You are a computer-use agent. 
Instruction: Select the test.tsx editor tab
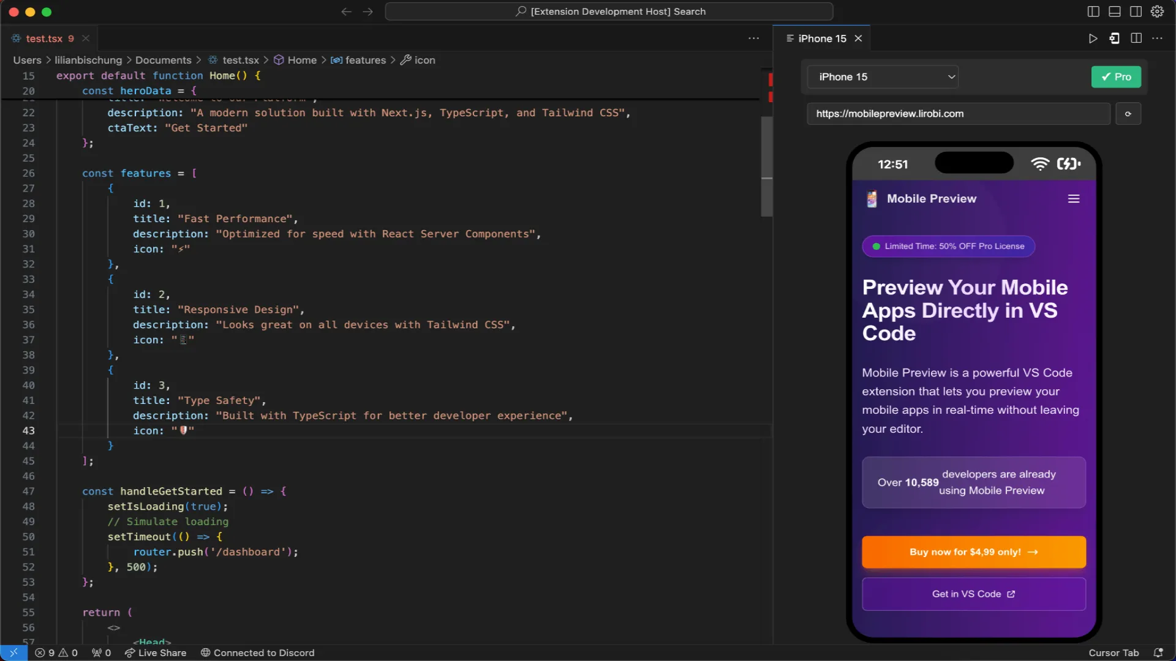[x=43, y=38]
